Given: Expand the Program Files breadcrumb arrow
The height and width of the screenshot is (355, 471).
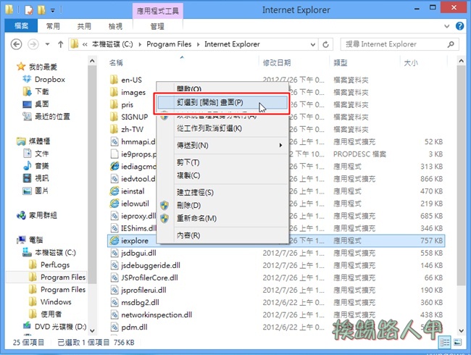Looking at the screenshot, I should click(198, 44).
